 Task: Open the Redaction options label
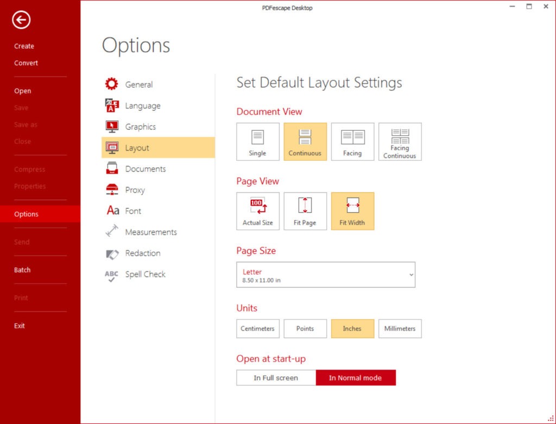143,253
